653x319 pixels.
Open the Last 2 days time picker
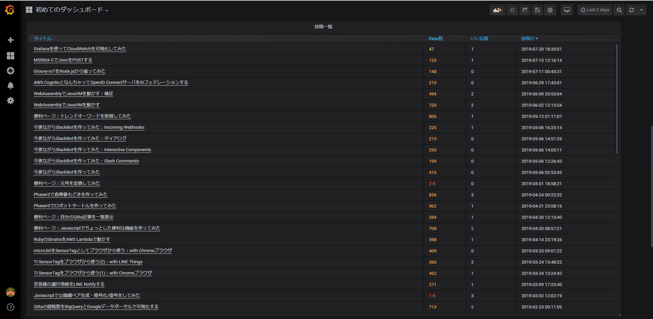[595, 10]
